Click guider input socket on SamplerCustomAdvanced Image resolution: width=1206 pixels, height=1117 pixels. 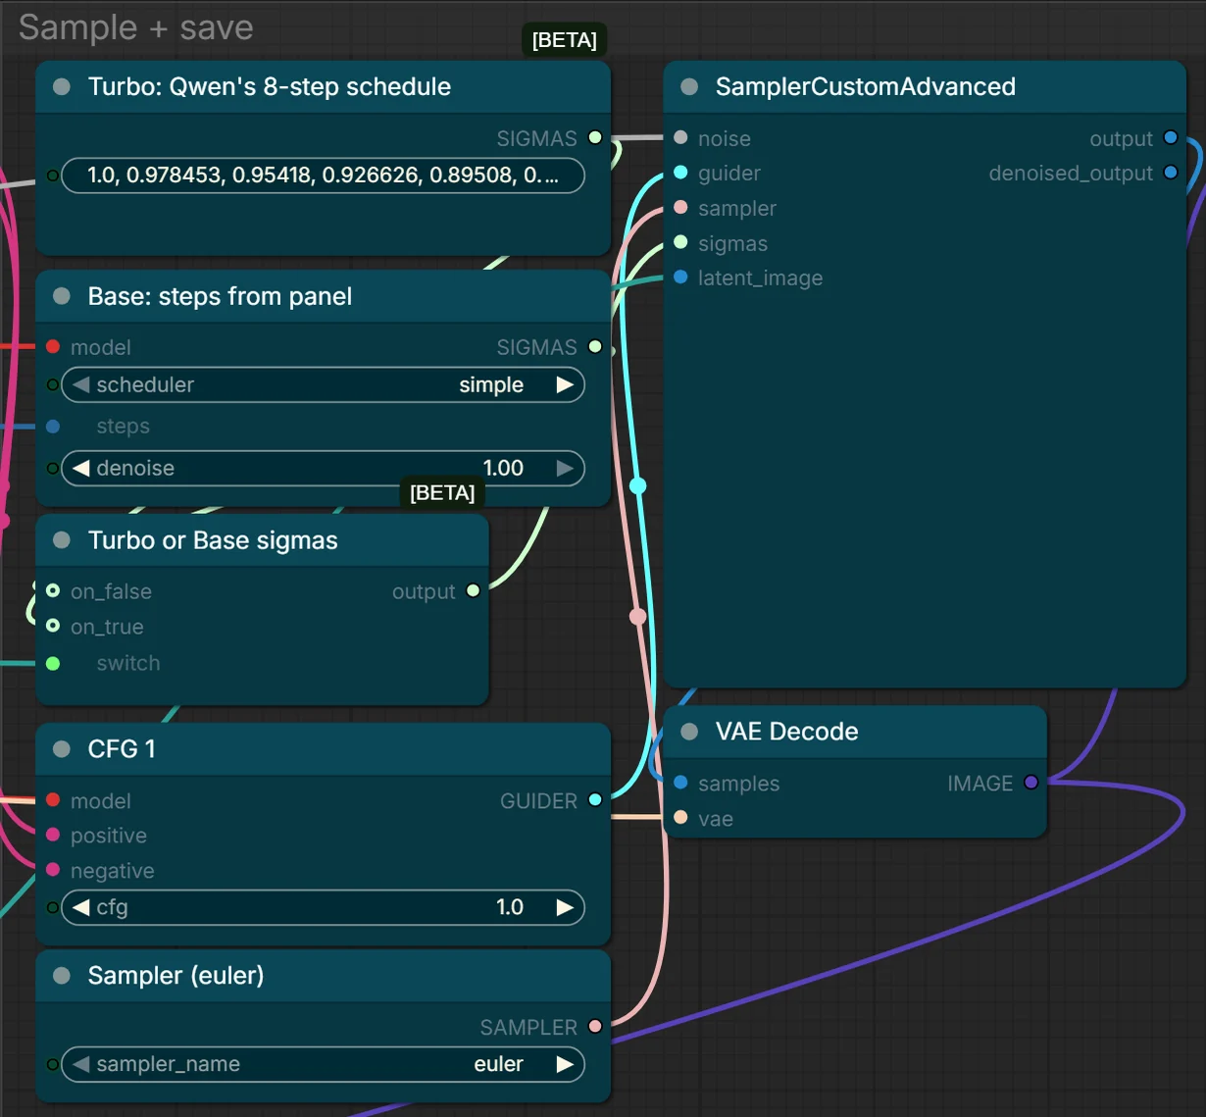point(680,173)
